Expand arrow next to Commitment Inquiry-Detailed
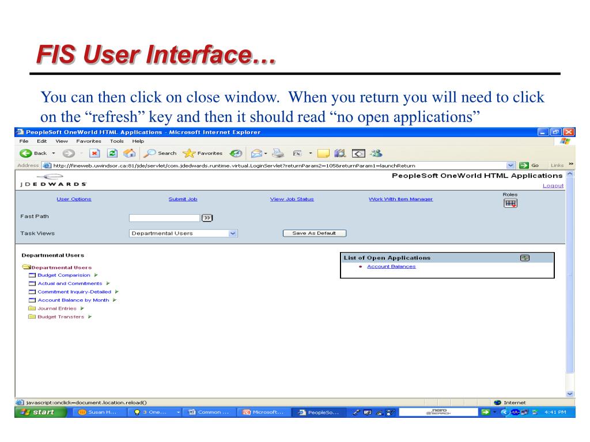This screenshot has width=590, height=442. pyautogui.click(x=117, y=292)
